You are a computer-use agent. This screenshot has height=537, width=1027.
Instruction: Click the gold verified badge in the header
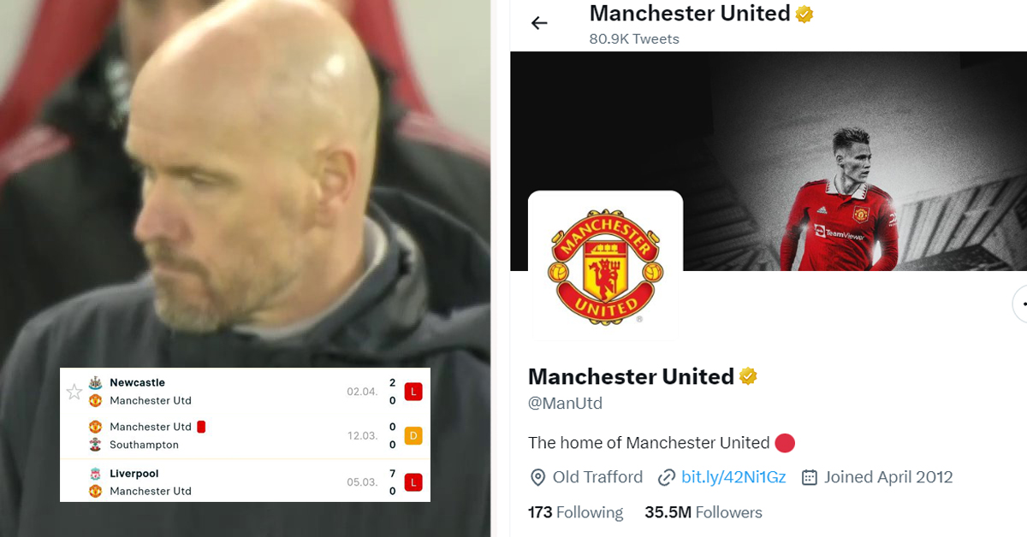804,14
